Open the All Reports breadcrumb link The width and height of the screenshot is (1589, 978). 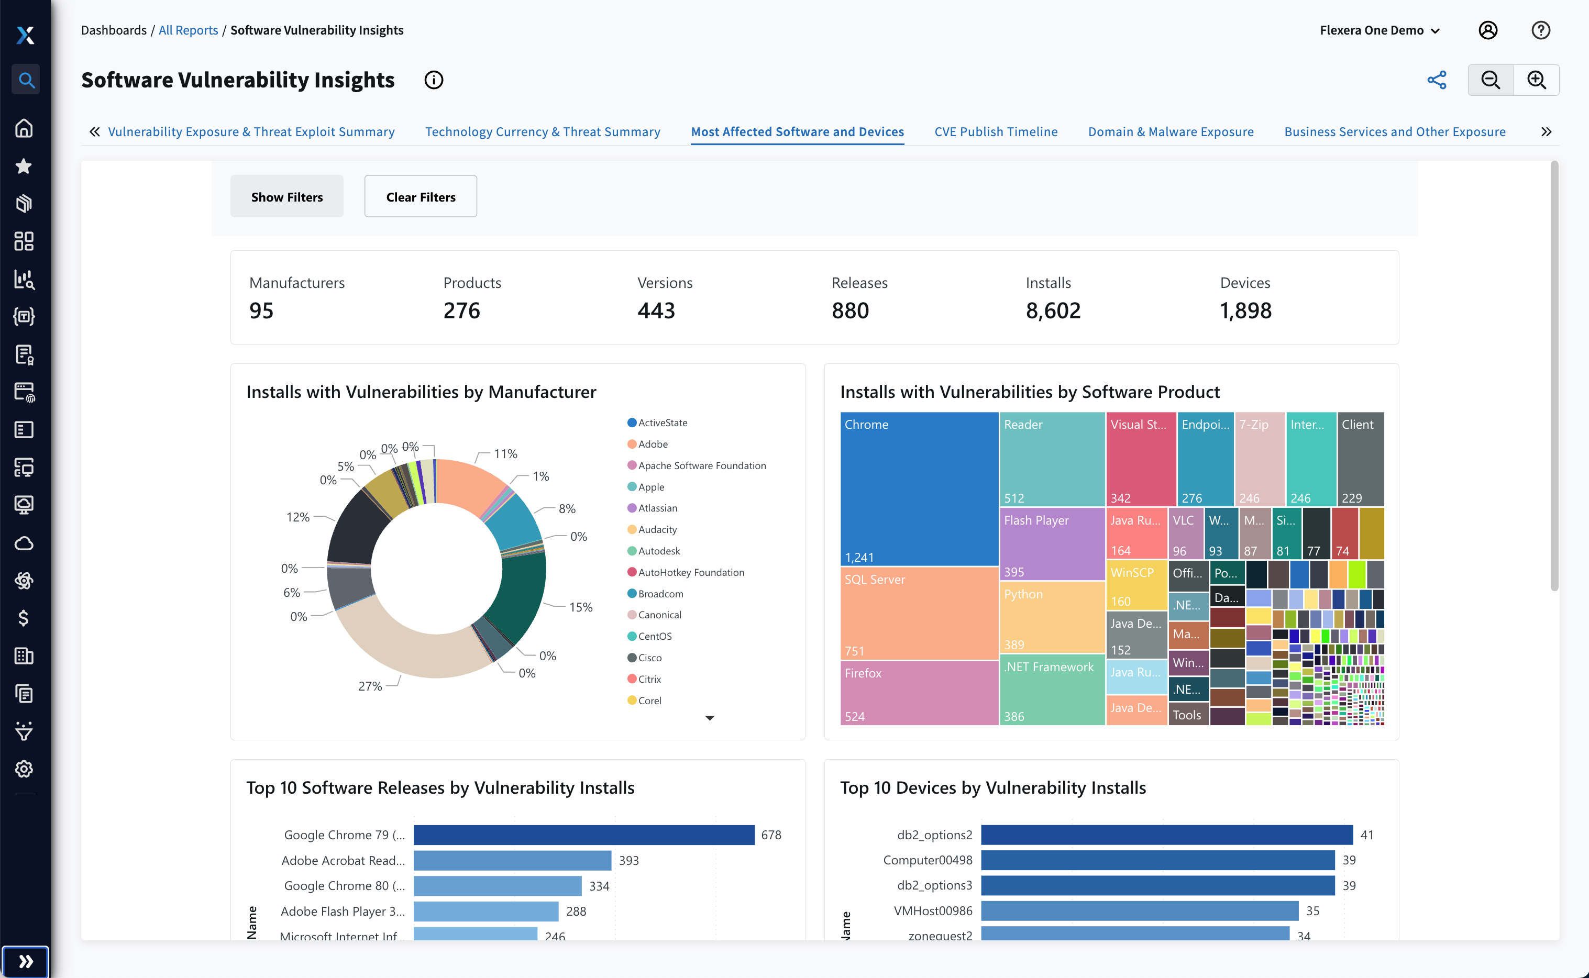click(188, 30)
